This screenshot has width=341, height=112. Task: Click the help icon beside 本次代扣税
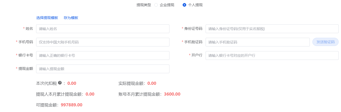[60, 83]
